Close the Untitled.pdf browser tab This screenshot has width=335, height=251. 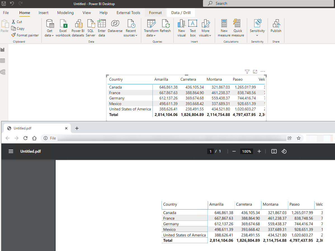click(66, 128)
